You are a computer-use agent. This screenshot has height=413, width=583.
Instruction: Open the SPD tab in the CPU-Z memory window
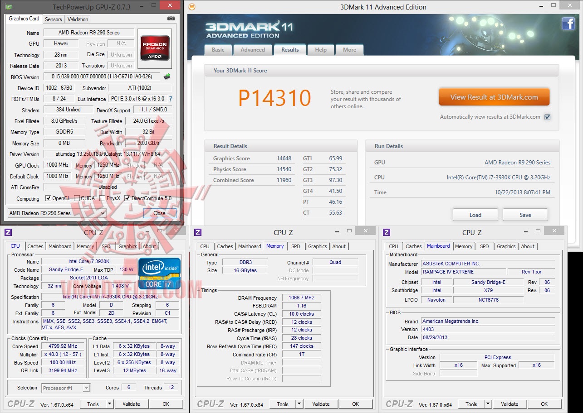296,246
